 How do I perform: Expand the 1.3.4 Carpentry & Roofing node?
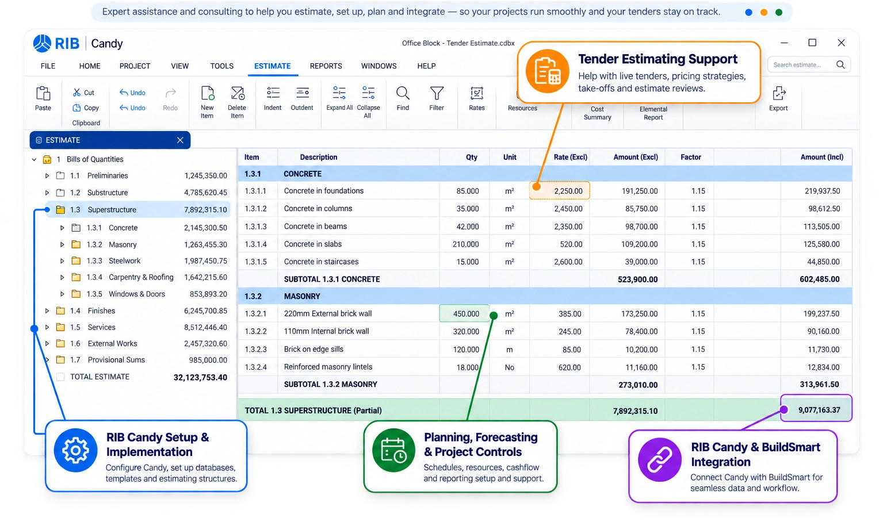62,277
